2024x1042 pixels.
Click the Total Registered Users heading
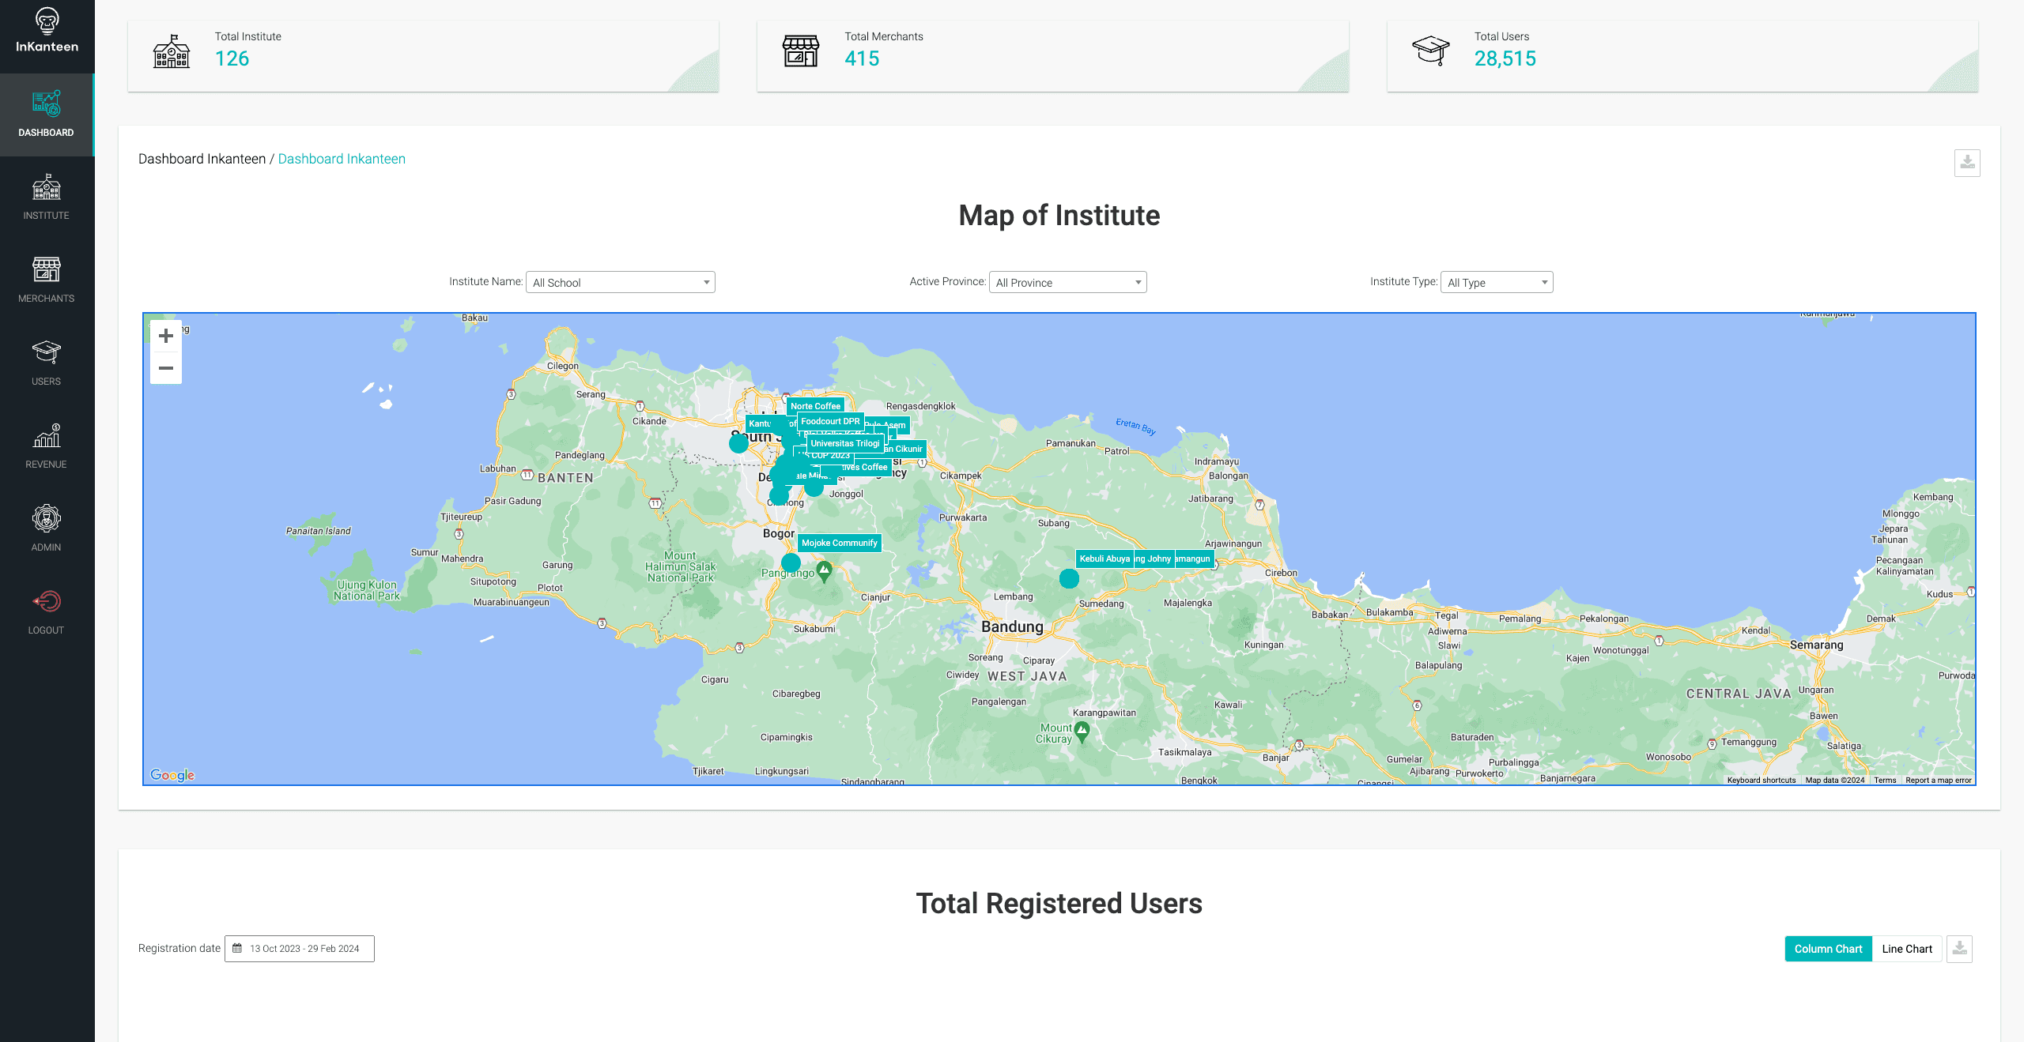click(x=1059, y=903)
